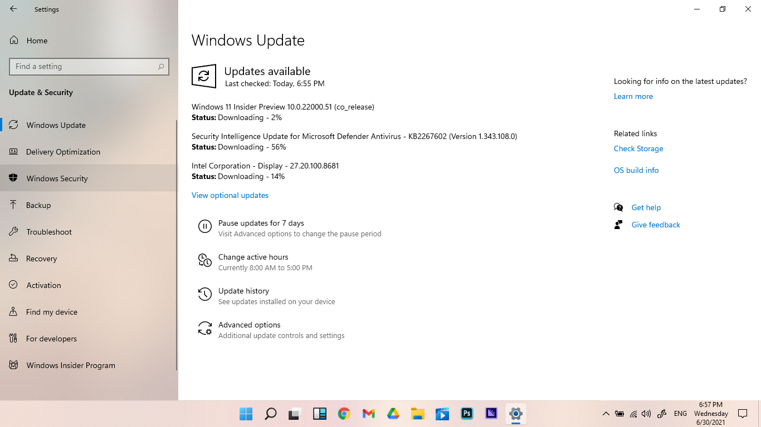Go to the Troubleshoot section
The height and width of the screenshot is (427, 761).
[89, 232]
